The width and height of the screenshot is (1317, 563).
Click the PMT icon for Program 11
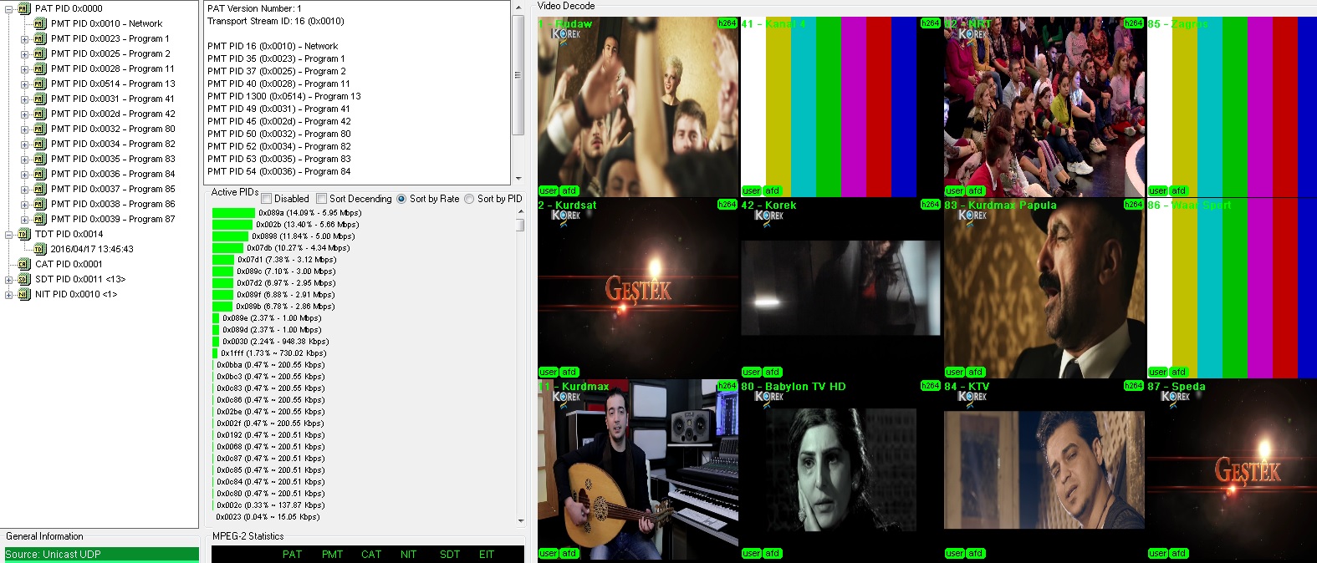pyautogui.click(x=39, y=68)
